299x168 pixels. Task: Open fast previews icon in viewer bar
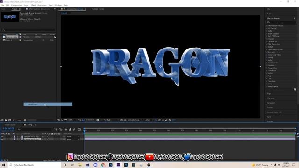click(x=159, y=120)
